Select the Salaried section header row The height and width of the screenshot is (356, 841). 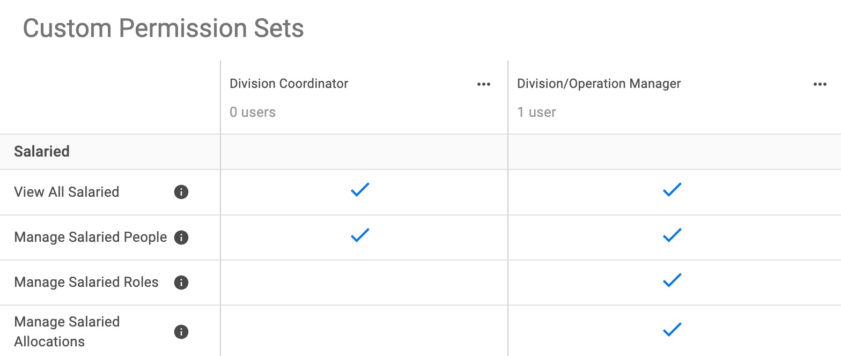420,152
